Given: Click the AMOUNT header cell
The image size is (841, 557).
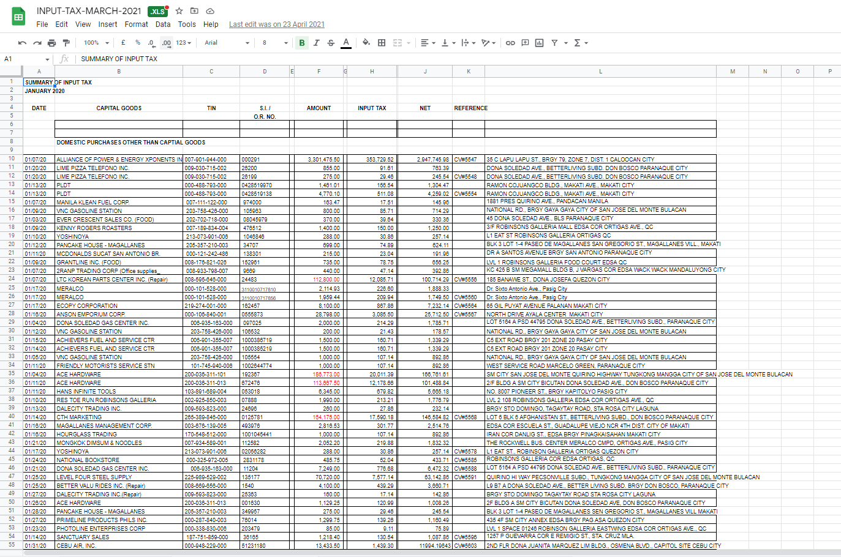Looking at the screenshot, I should point(319,108).
